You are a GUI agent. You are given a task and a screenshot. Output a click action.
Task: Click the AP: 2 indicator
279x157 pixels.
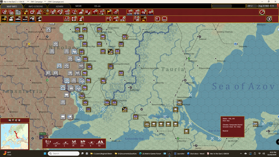(252, 6)
